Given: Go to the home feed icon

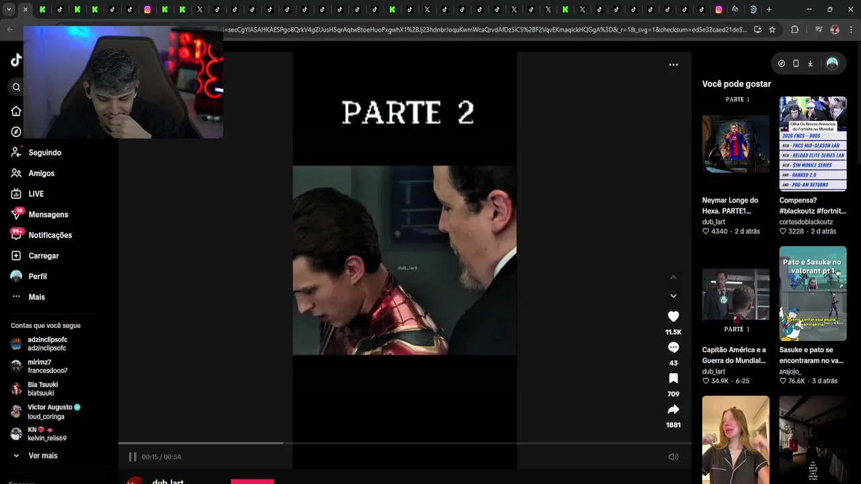Looking at the screenshot, I should click(x=16, y=111).
